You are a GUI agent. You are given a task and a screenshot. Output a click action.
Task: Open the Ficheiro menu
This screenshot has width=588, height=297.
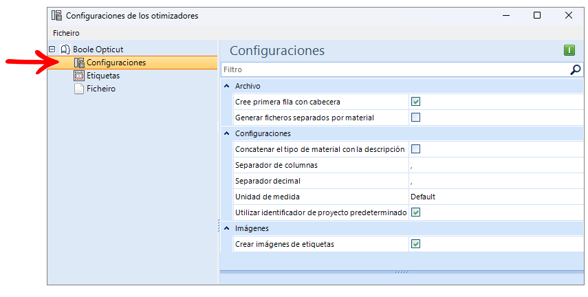(66, 33)
